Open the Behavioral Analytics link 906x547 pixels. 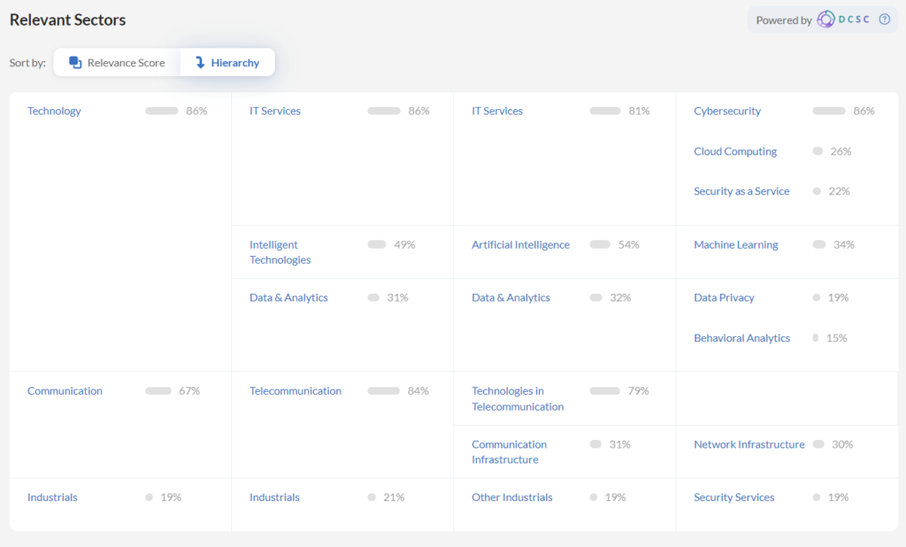click(741, 338)
